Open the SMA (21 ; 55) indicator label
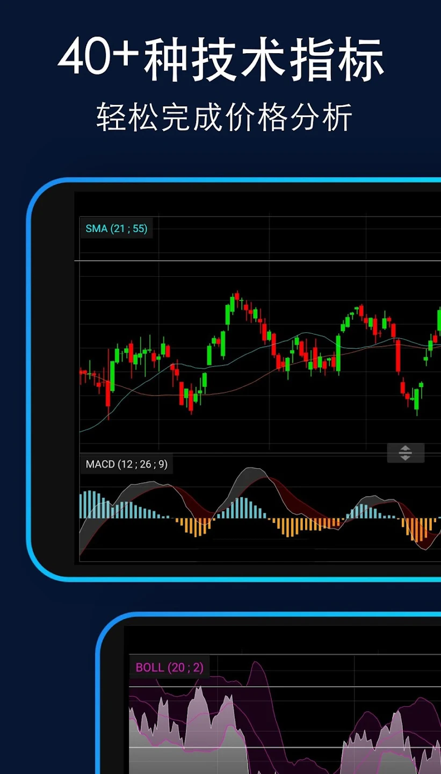441x774 pixels. (116, 228)
